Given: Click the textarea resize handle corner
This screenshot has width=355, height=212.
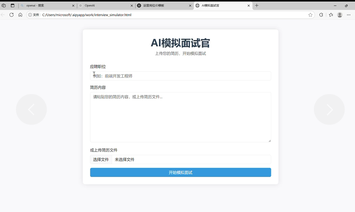Looking at the screenshot, I should pyautogui.click(x=270, y=141).
